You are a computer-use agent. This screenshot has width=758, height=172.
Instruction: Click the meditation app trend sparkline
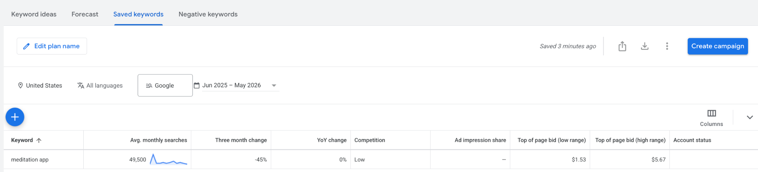point(168,159)
